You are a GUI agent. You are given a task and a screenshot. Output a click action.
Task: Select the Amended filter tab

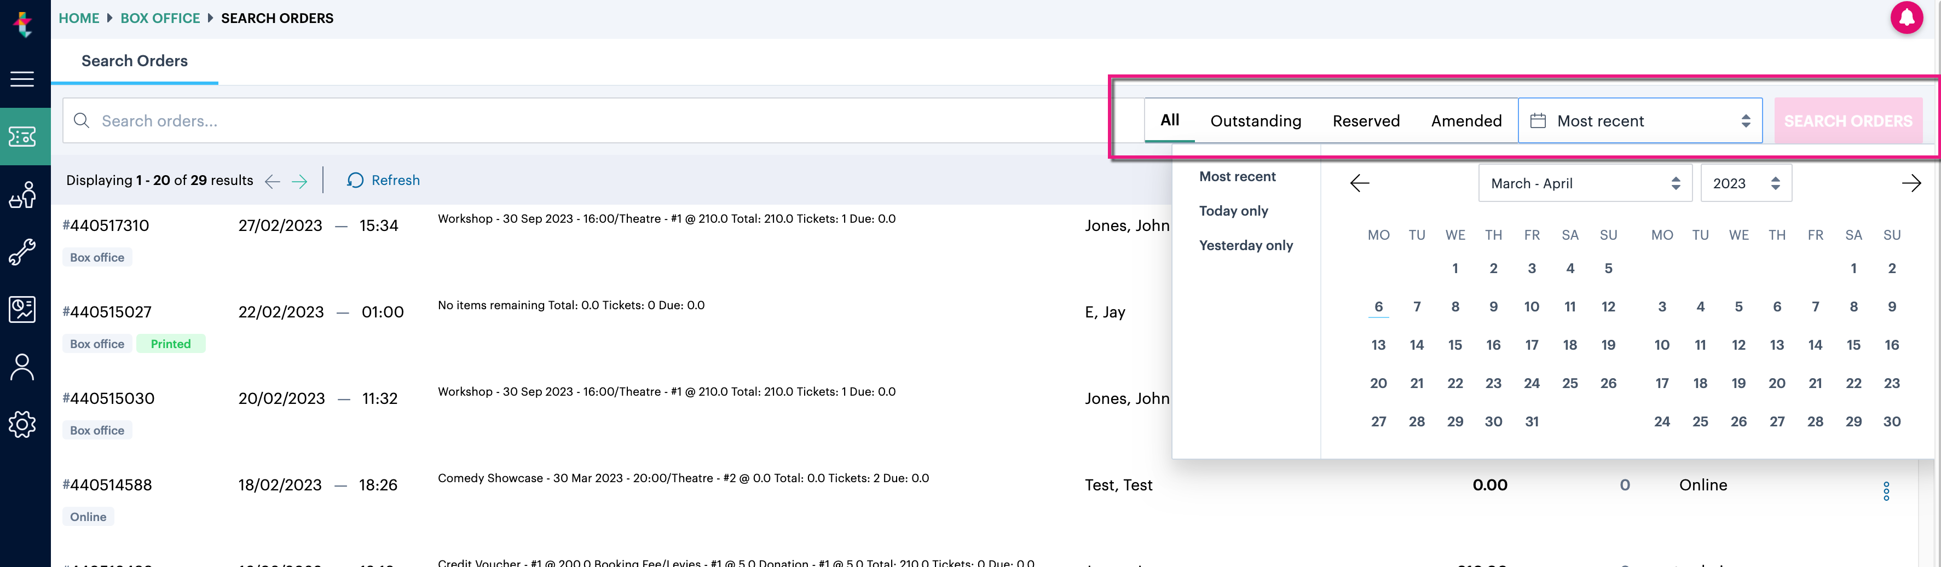click(1465, 121)
